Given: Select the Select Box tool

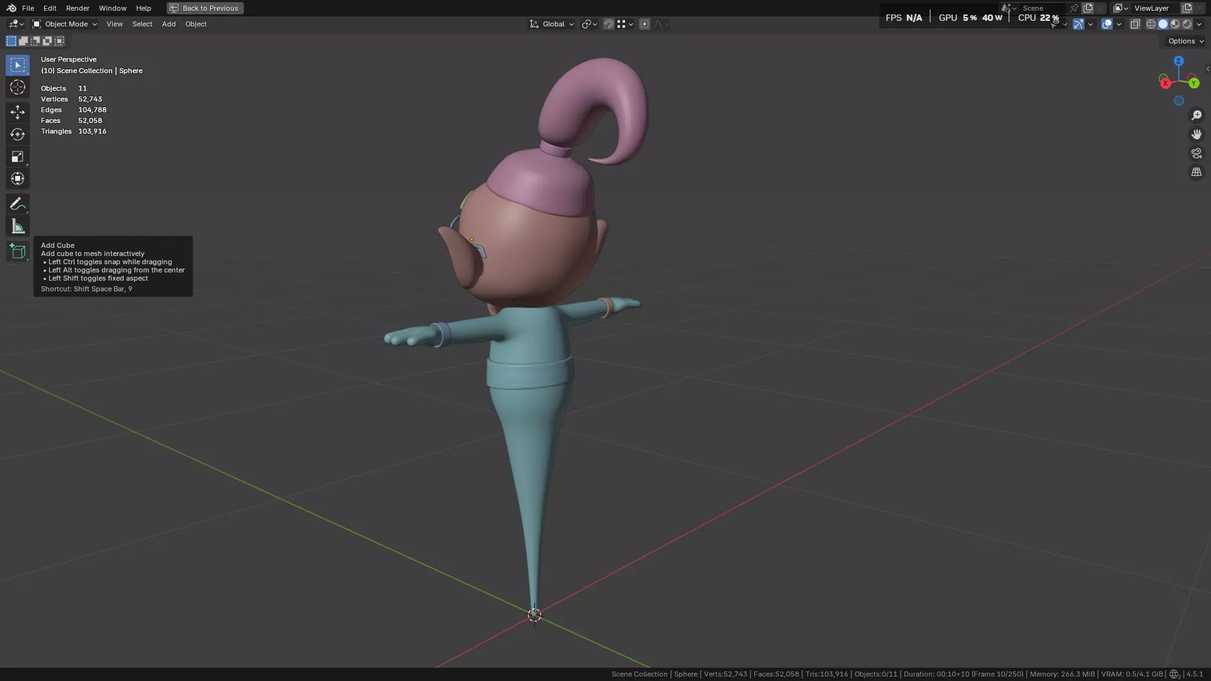Looking at the screenshot, I should tap(18, 65).
